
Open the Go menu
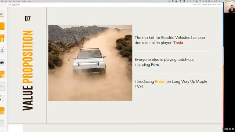[x=14, y=1]
